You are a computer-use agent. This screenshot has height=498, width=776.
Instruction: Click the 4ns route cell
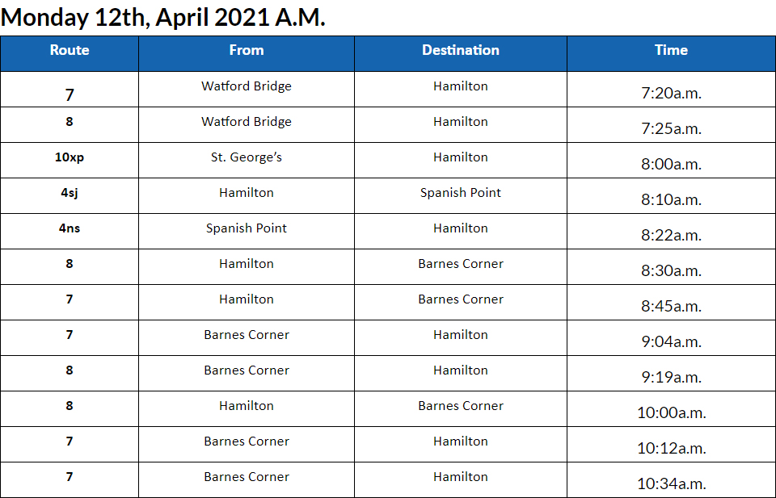tap(70, 228)
